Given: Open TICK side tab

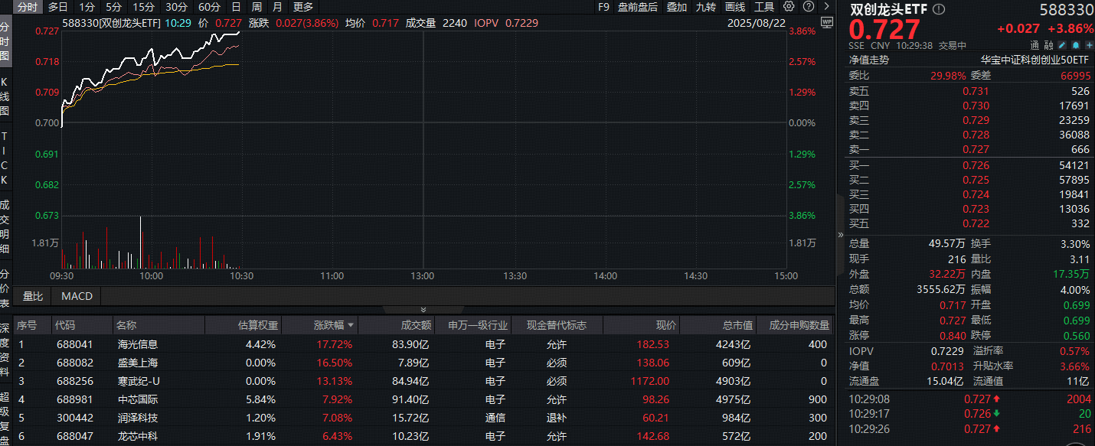Looking at the screenshot, I should click(x=5, y=158).
